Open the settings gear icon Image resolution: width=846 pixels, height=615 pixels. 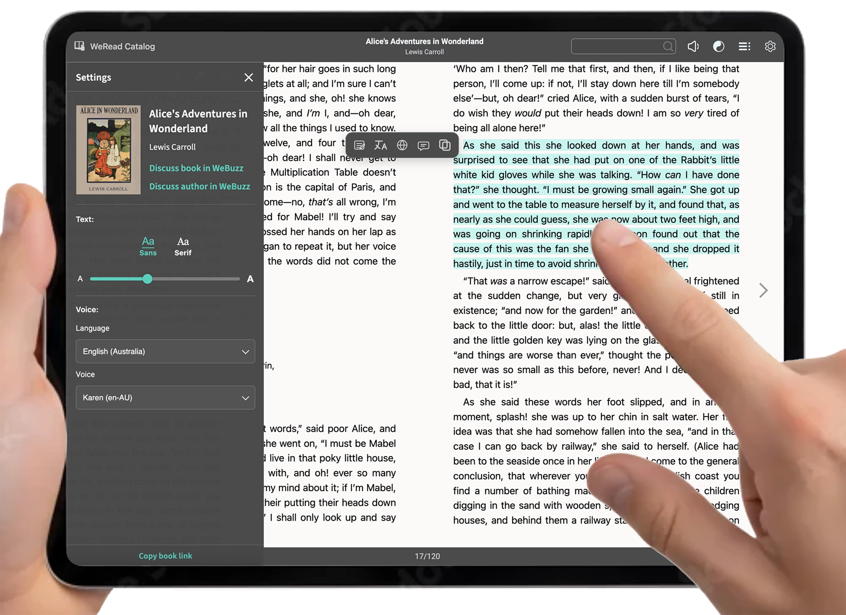click(770, 47)
